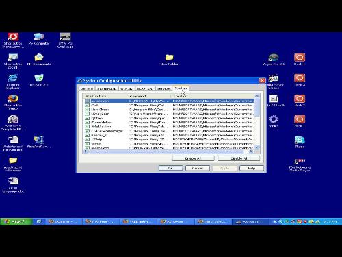Sort by the Location column header
342x257 pixels.
coord(212,96)
